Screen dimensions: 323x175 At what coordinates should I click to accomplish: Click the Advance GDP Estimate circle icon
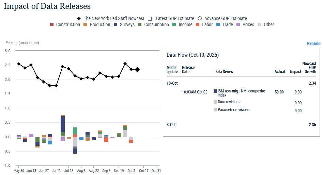tap(200, 18)
